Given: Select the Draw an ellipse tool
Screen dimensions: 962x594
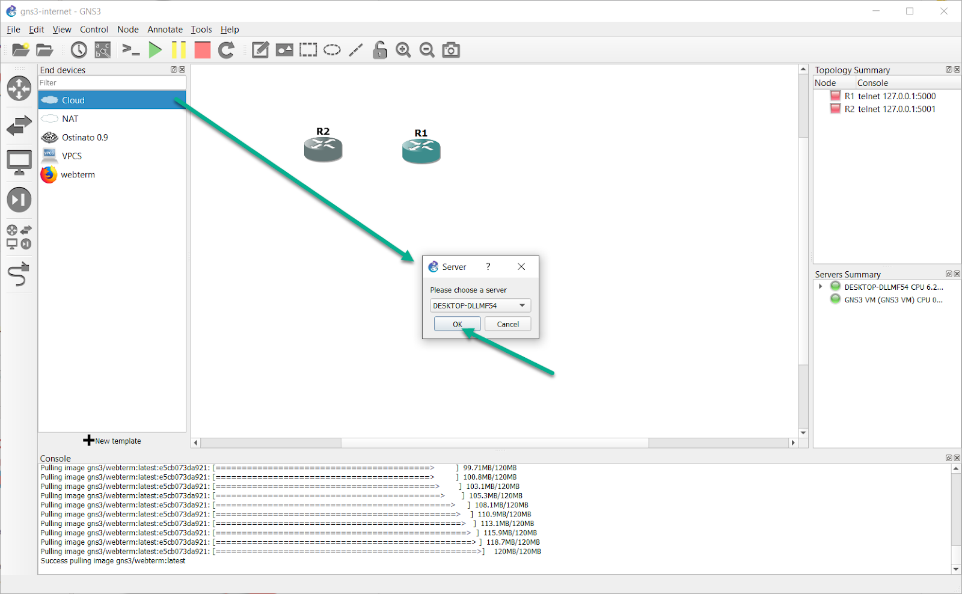Looking at the screenshot, I should click(x=332, y=50).
